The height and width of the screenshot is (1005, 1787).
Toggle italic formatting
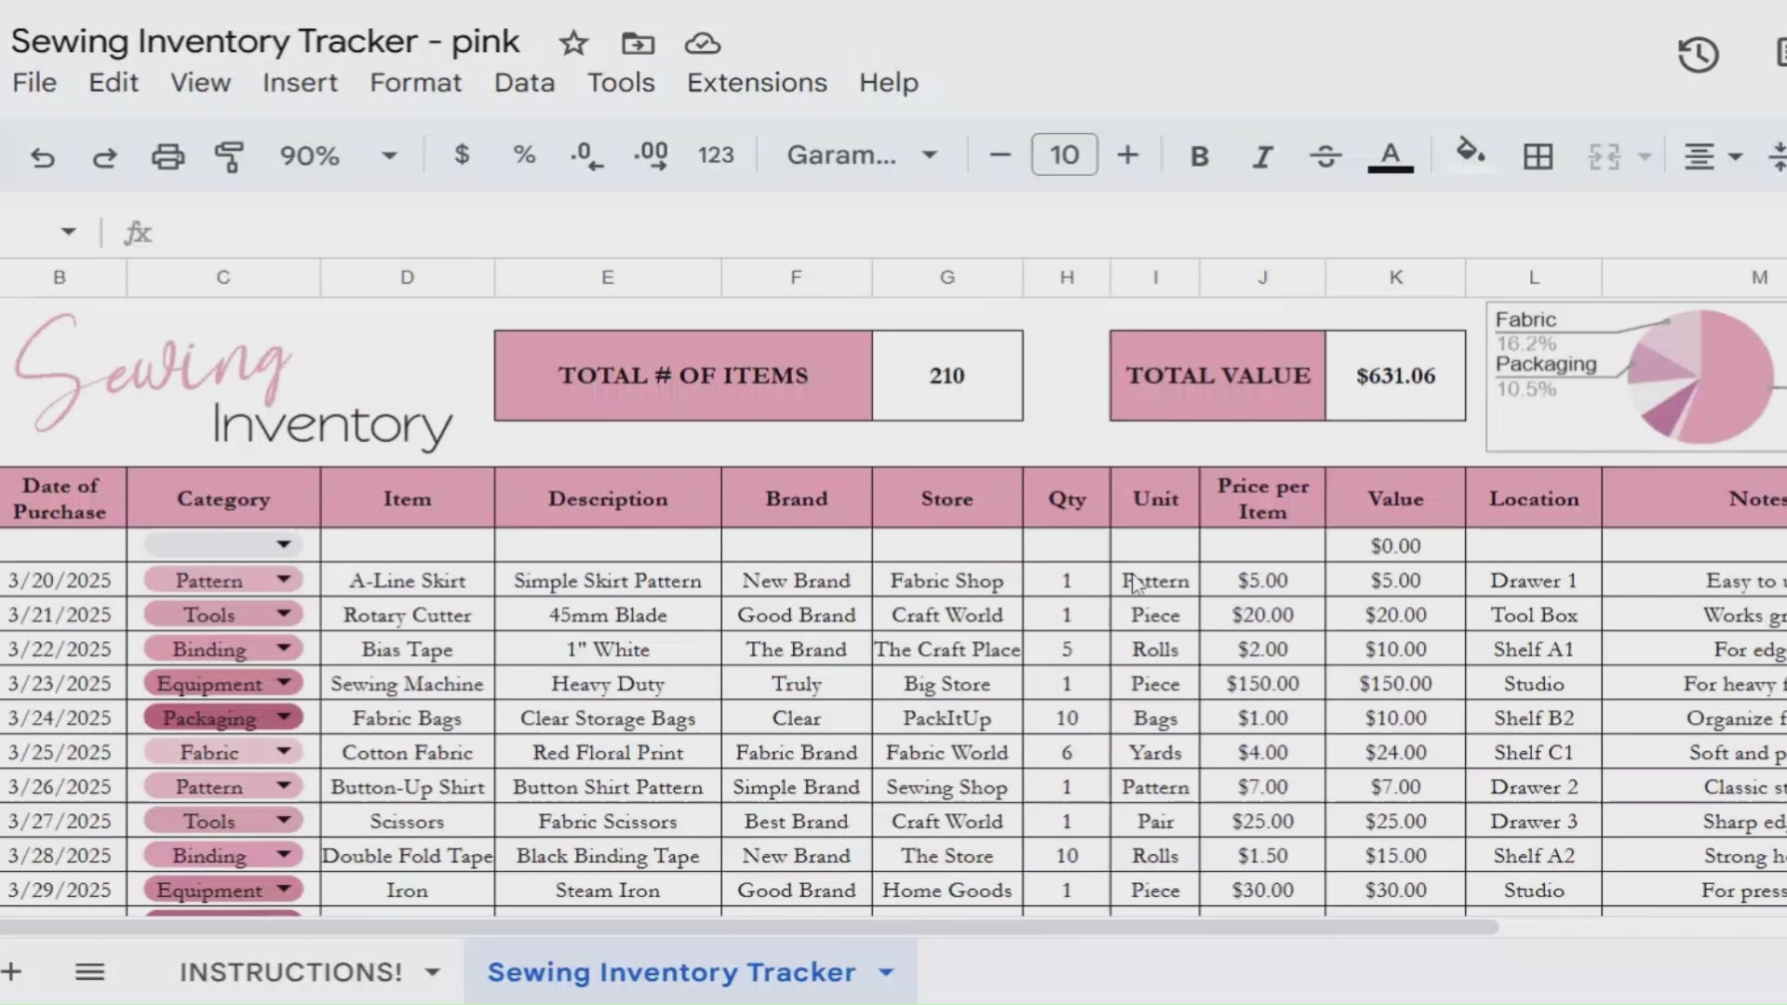[1262, 155]
